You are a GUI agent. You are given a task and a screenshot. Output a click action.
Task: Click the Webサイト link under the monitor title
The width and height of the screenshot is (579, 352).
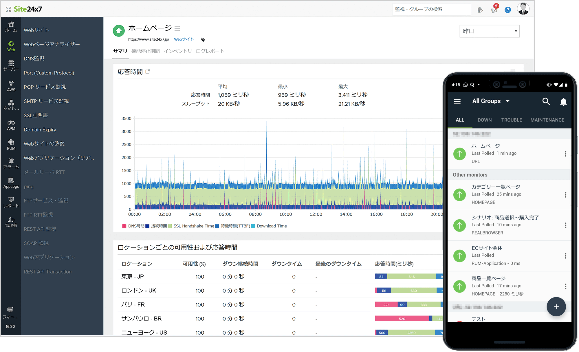pyautogui.click(x=184, y=39)
